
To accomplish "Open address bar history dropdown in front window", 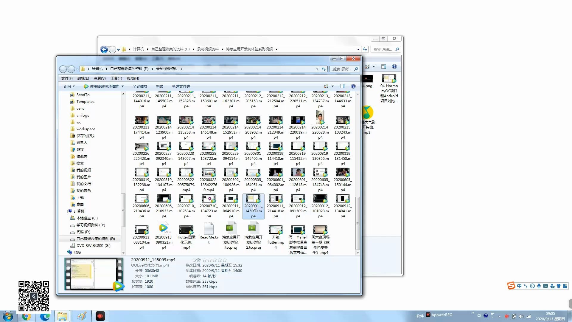I will pos(317,69).
